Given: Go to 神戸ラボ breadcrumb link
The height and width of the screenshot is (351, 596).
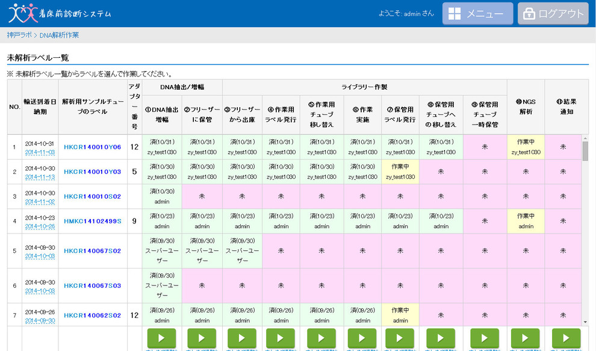Looking at the screenshot, I should [19, 35].
